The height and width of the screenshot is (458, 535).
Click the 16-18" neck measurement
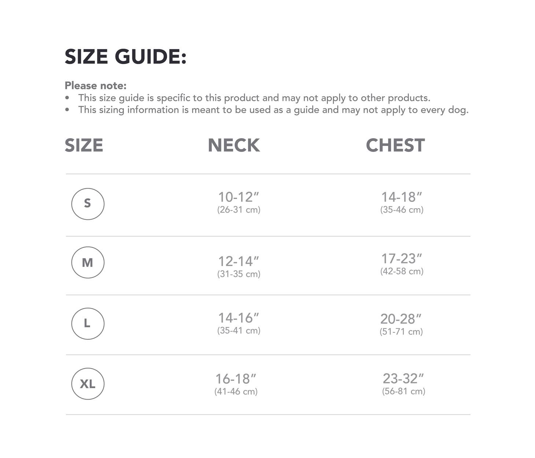[236, 379]
